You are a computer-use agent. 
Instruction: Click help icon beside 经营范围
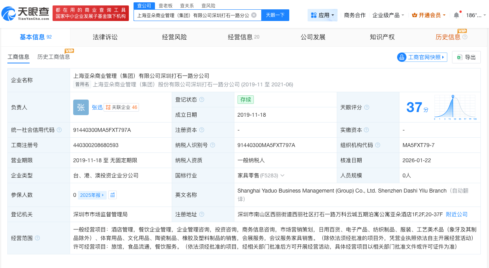tap(37, 238)
